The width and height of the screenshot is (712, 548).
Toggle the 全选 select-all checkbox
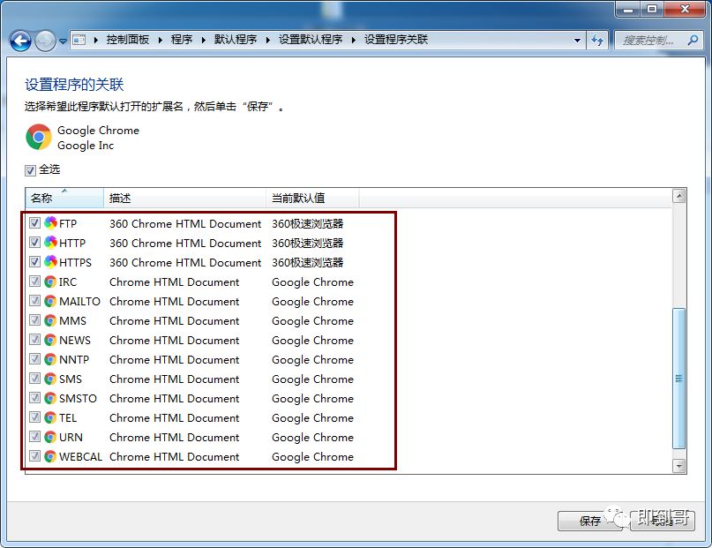click(30, 170)
